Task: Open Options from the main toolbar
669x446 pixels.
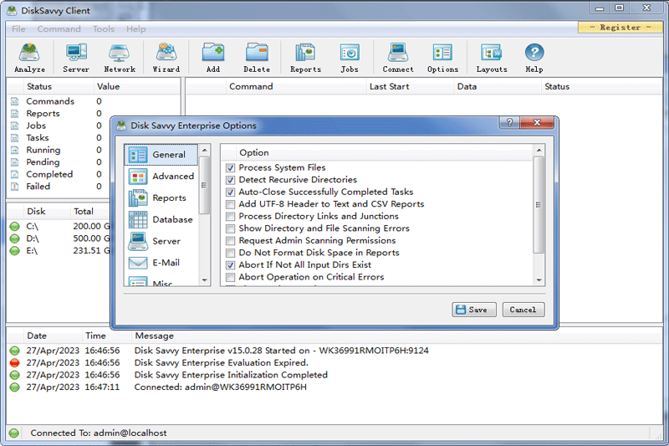Action: 442,58
